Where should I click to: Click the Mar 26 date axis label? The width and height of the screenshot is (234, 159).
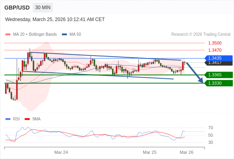[x=186, y=152]
